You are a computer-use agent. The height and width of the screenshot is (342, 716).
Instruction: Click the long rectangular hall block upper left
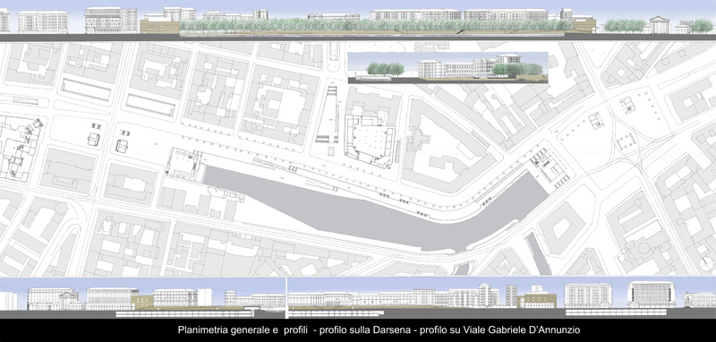pos(86,90)
